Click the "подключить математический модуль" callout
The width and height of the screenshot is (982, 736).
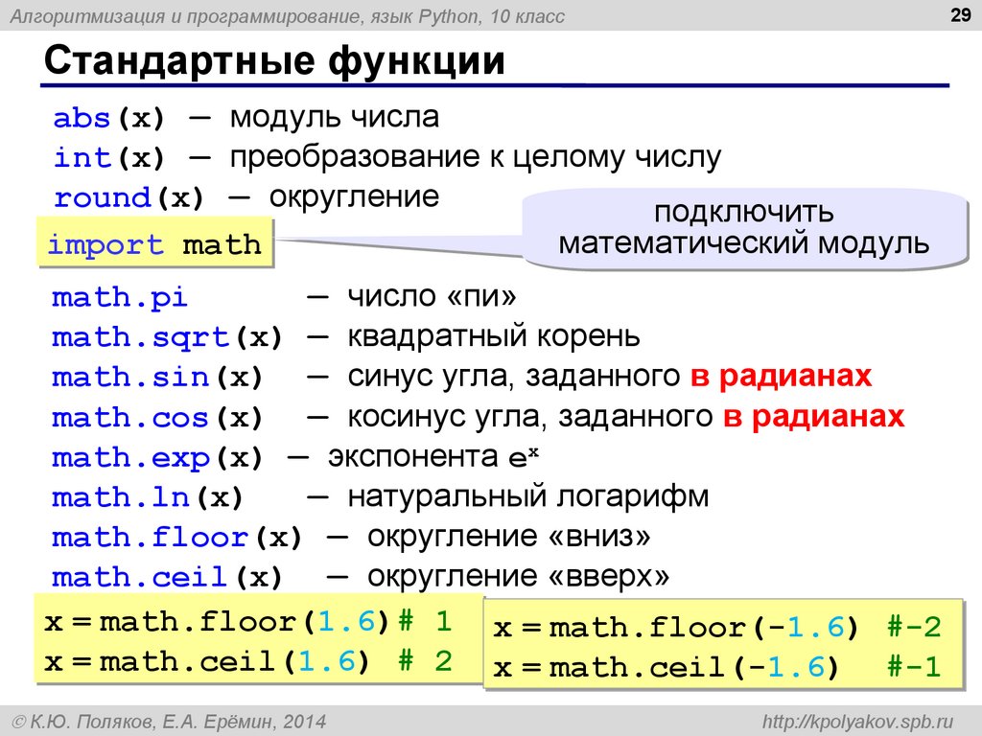coord(744,228)
